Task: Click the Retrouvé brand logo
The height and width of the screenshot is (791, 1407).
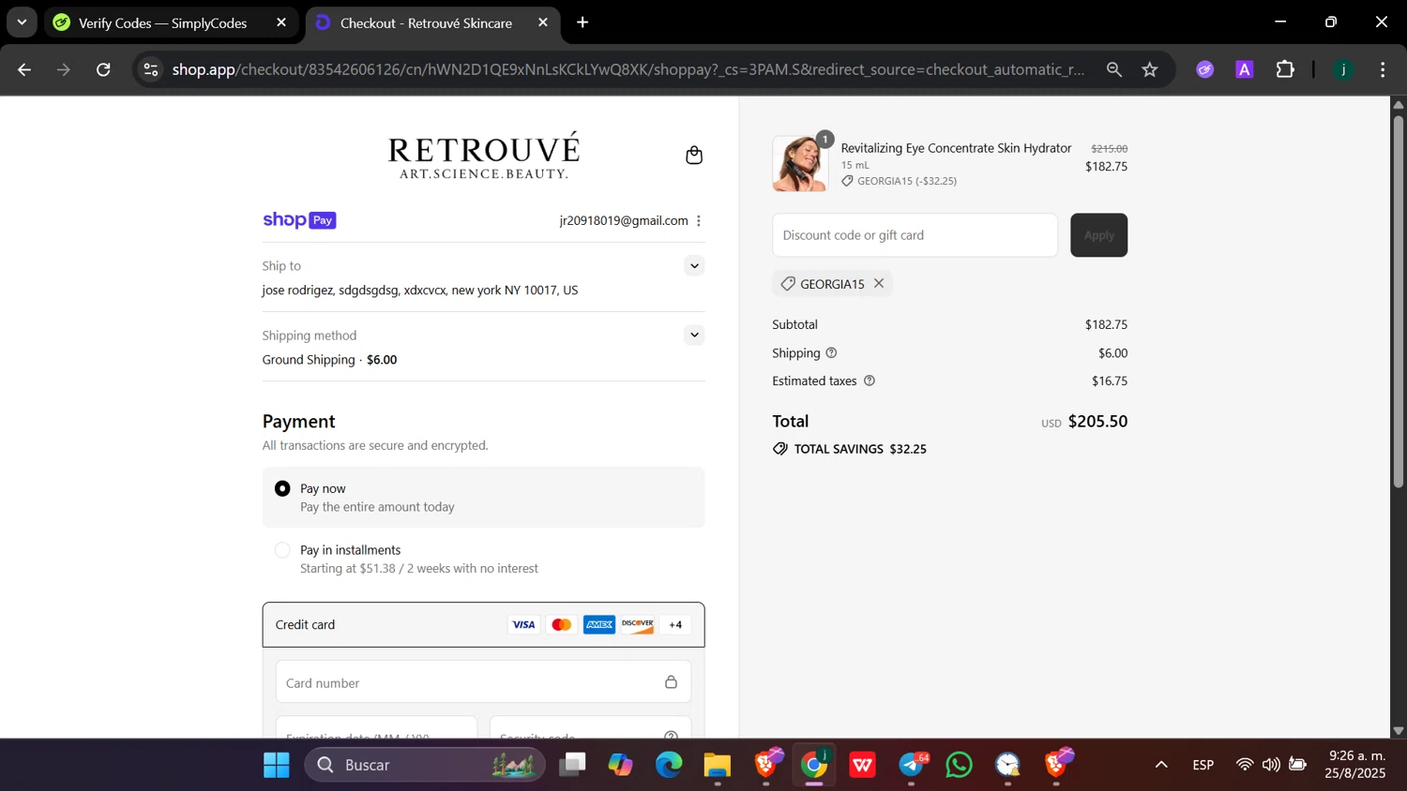Action: coord(484,156)
